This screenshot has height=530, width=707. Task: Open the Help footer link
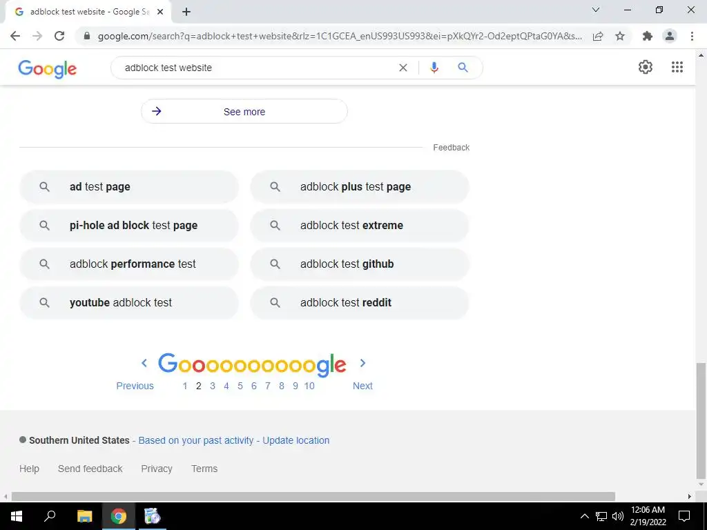[29, 469]
